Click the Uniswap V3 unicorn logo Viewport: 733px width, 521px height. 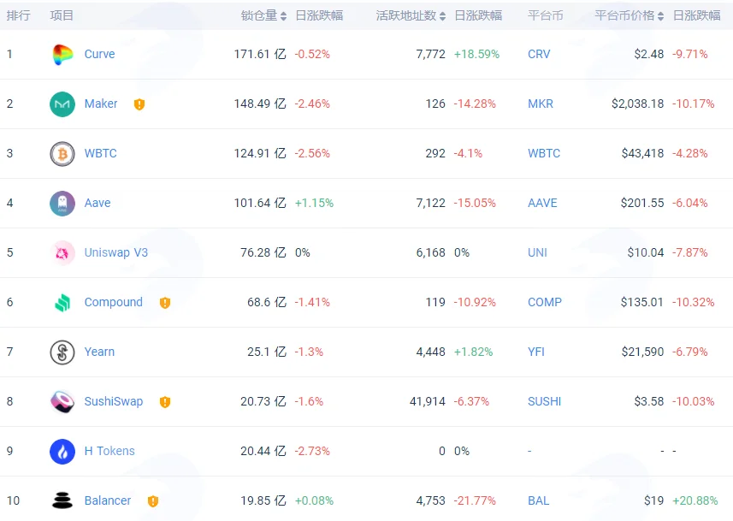(x=62, y=252)
